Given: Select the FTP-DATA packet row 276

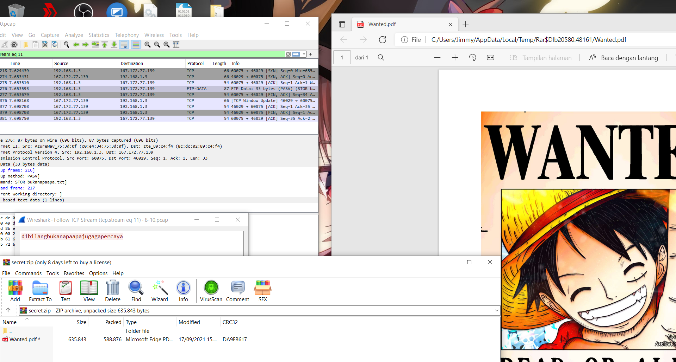Looking at the screenshot, I should pos(159,89).
